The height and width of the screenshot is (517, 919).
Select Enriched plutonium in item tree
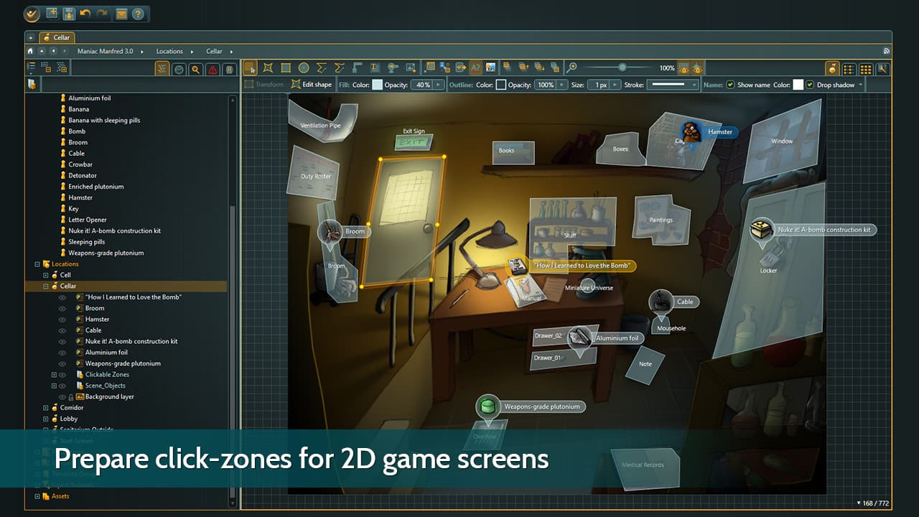[95, 187]
